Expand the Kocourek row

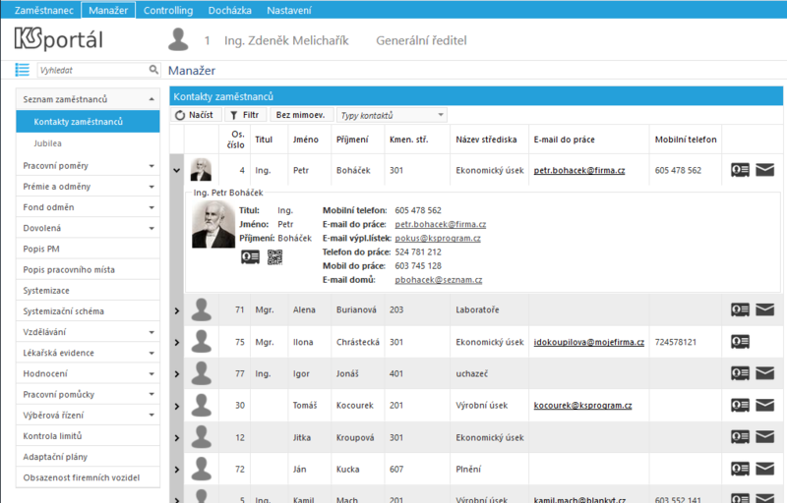[177, 406]
